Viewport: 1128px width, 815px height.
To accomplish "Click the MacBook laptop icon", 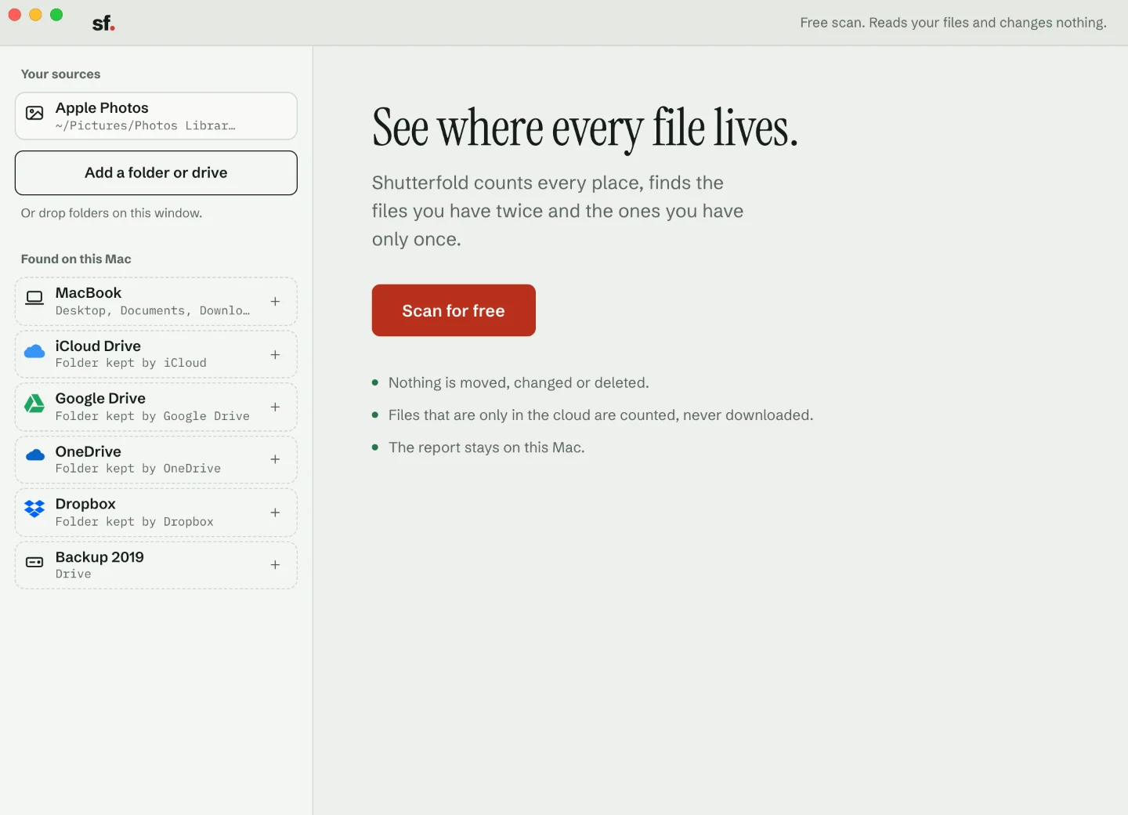I will [x=34, y=298].
